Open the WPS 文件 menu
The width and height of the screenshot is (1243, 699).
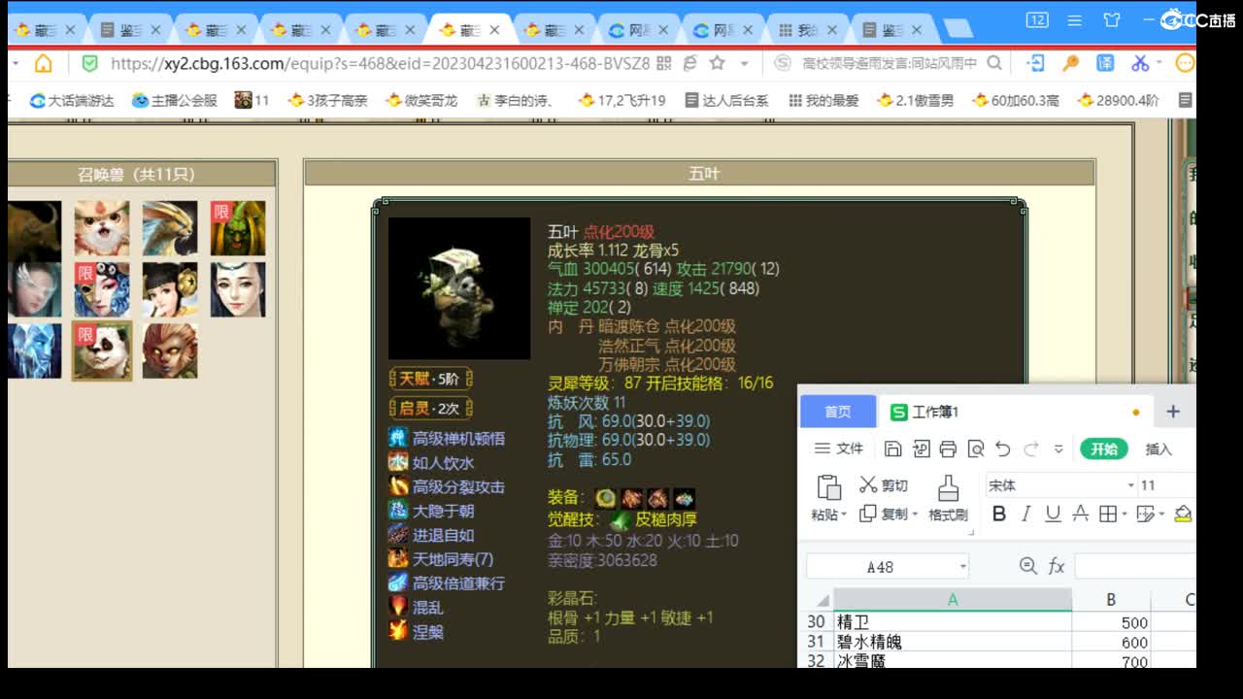(x=839, y=449)
